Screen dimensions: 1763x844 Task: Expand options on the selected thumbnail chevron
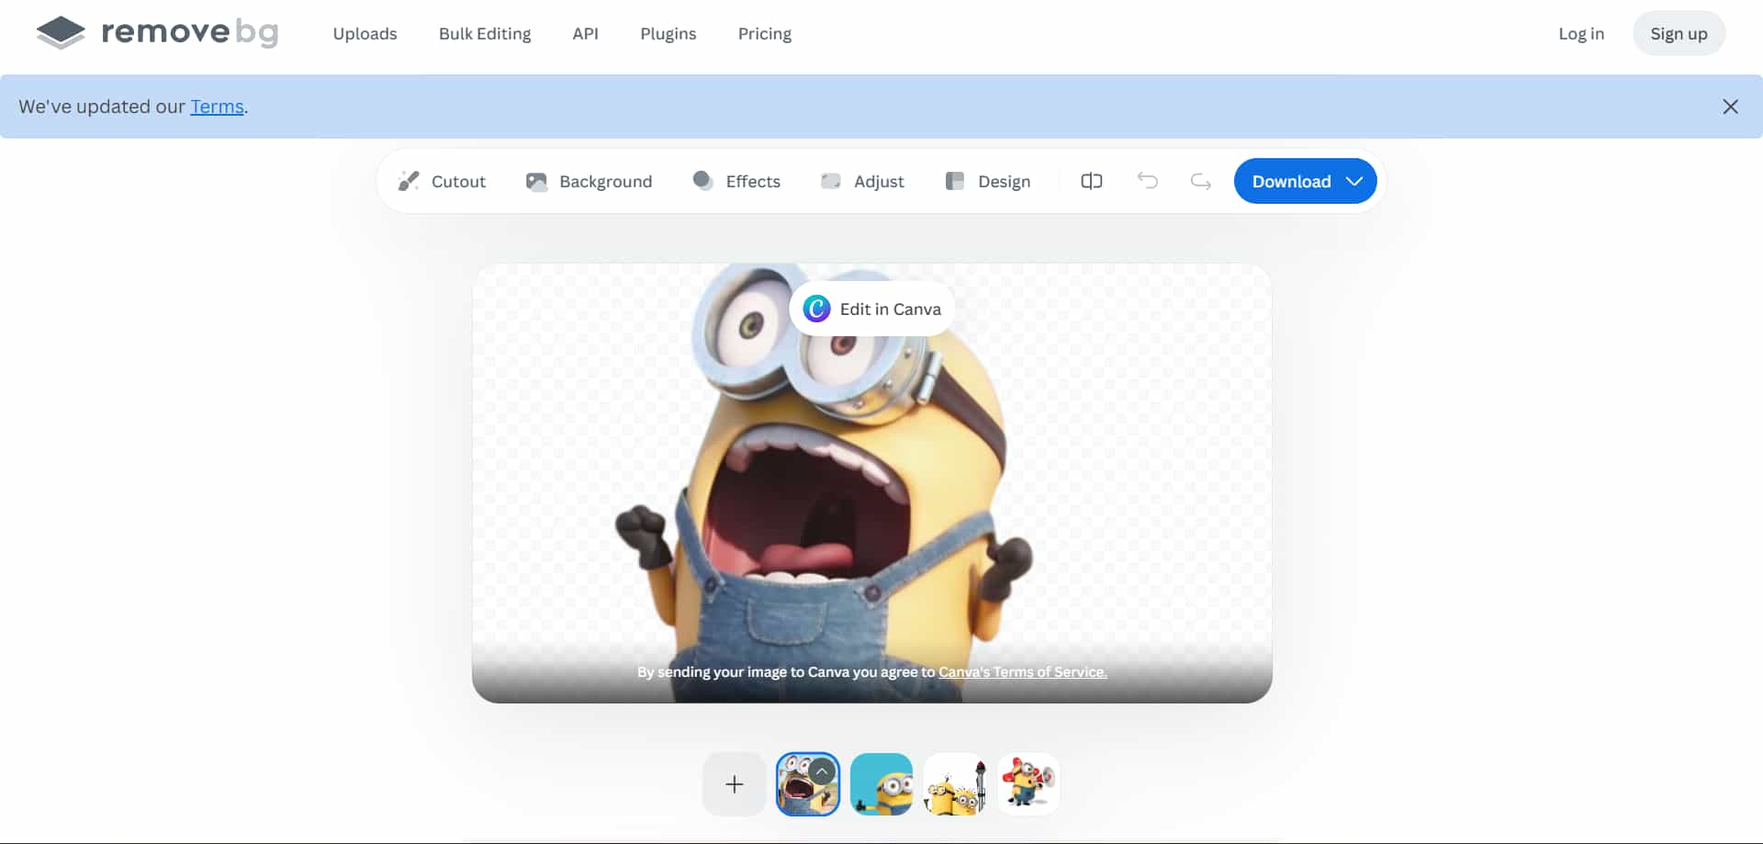823,771
